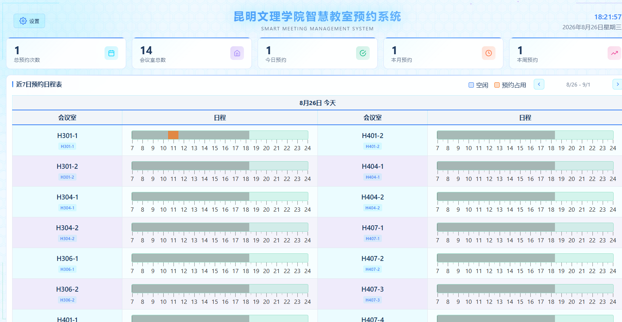This screenshot has height=322, width=622.
Task: Select room name H407-3
Action: click(373, 289)
